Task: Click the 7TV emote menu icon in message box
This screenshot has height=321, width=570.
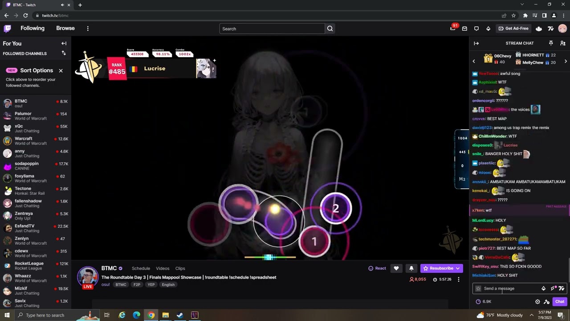Action: [562, 288]
